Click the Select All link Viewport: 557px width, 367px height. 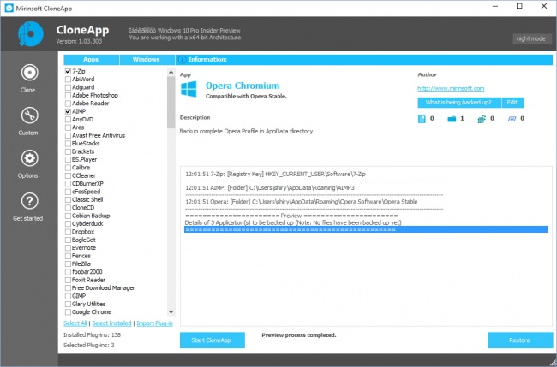pos(75,323)
